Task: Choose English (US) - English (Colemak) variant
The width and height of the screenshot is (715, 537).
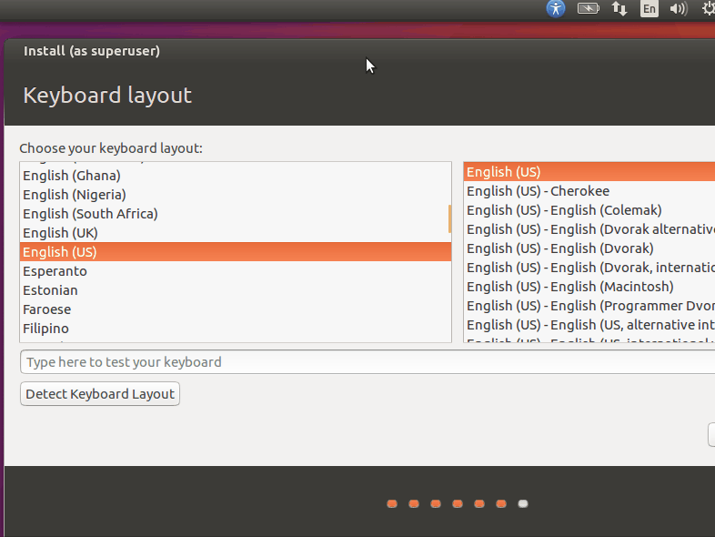Action: (589, 210)
